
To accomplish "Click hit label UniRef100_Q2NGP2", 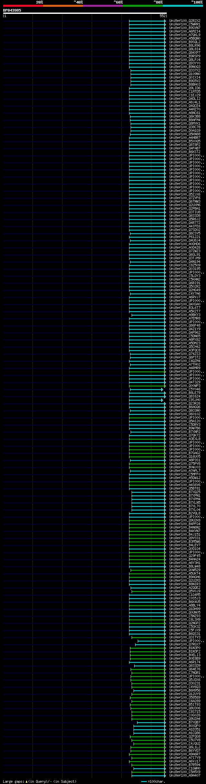I will [185, 623].
